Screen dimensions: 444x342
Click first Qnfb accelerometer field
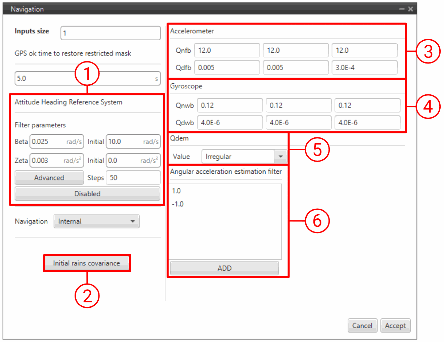click(227, 50)
